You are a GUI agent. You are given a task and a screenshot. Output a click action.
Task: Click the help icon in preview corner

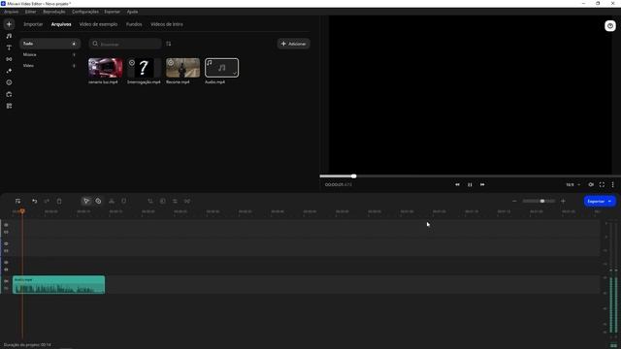tap(610, 26)
